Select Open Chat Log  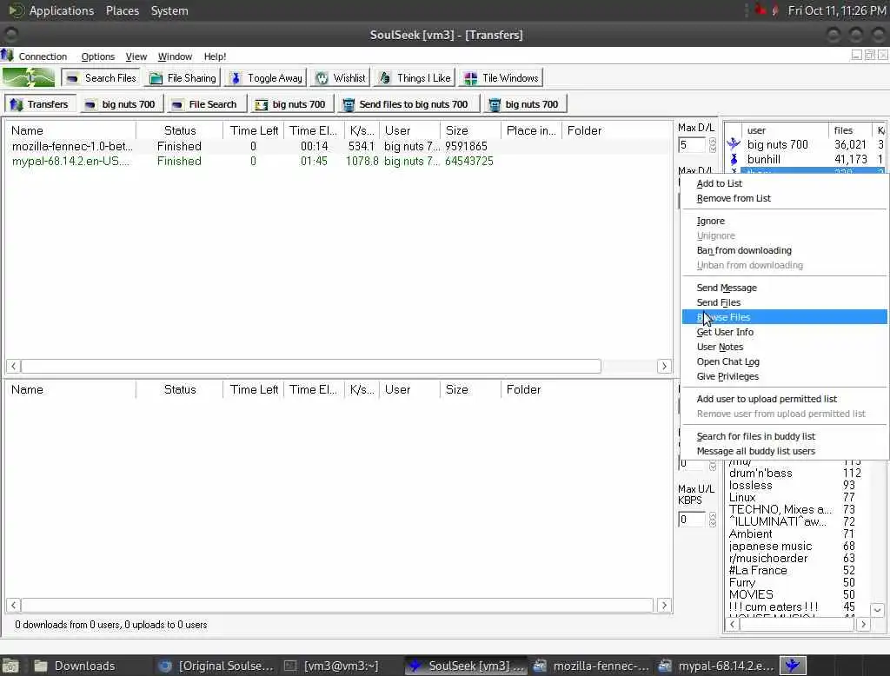tap(785, 361)
